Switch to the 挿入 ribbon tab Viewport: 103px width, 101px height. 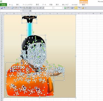[x=18, y=4]
